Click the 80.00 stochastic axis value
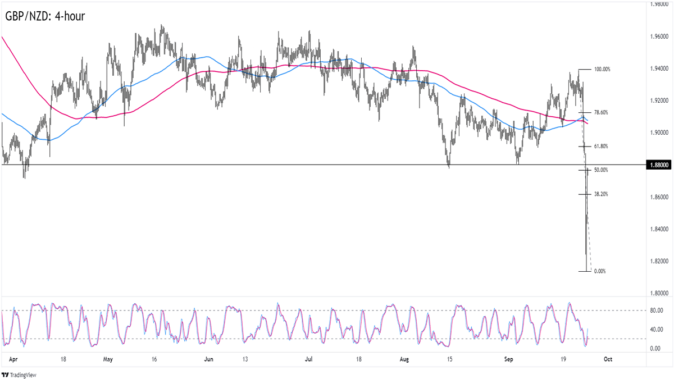Viewport: 674px width, 379px height. [656, 310]
